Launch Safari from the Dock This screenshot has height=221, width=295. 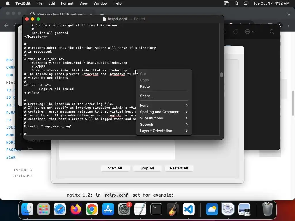(x=60, y=209)
